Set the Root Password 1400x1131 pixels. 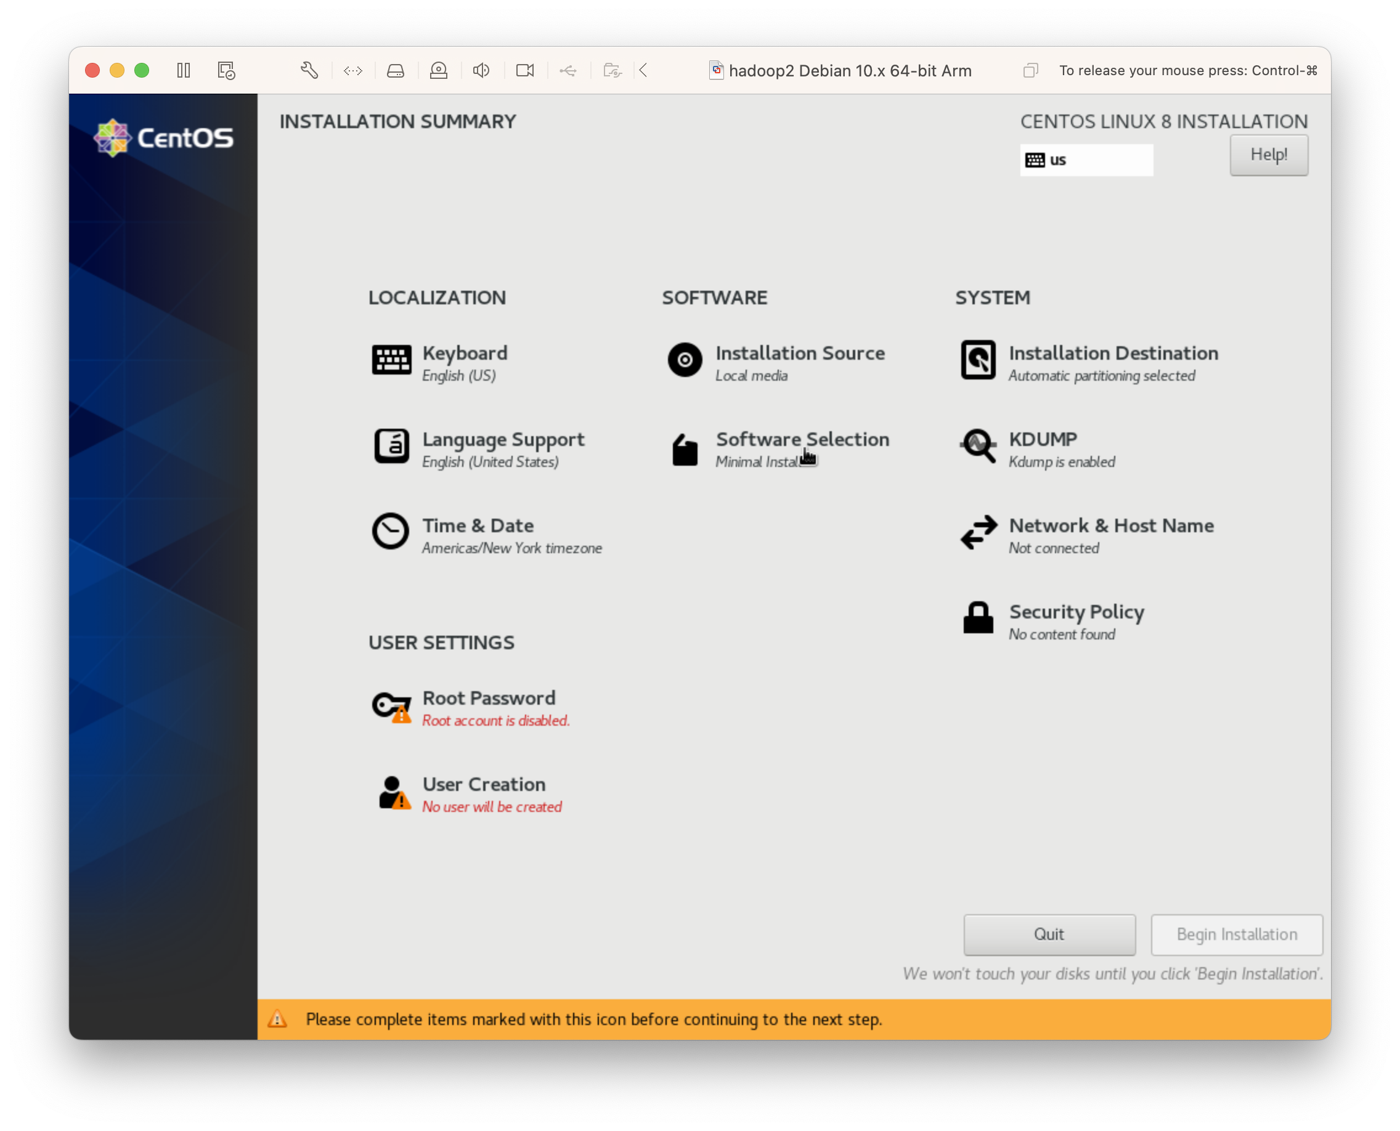[488, 698]
